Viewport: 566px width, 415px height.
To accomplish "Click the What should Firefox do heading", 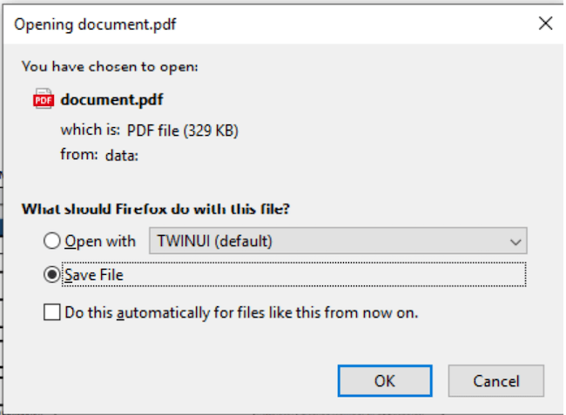I will click(x=156, y=209).
